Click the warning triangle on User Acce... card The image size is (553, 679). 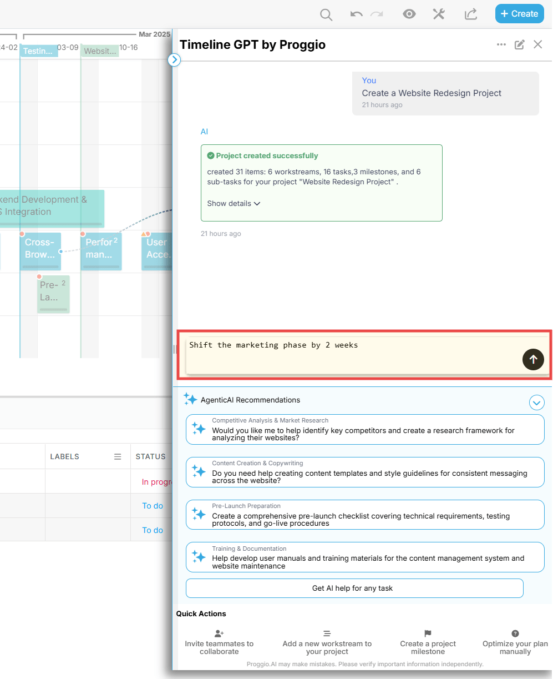coord(144,234)
